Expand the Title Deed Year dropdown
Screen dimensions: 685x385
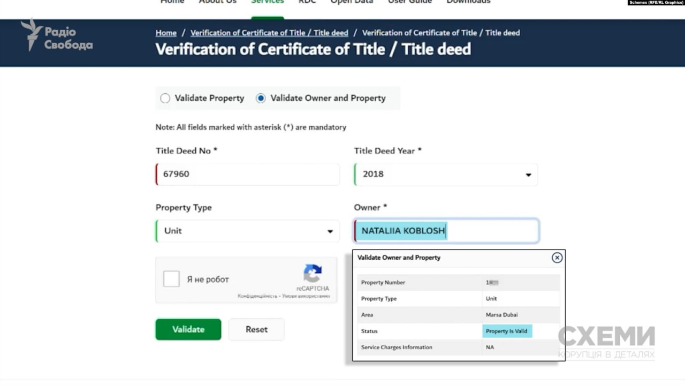tap(528, 175)
